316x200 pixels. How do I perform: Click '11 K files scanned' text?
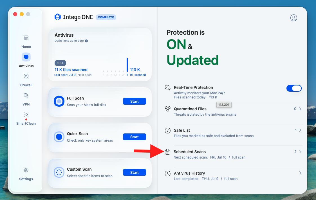(x=71, y=70)
